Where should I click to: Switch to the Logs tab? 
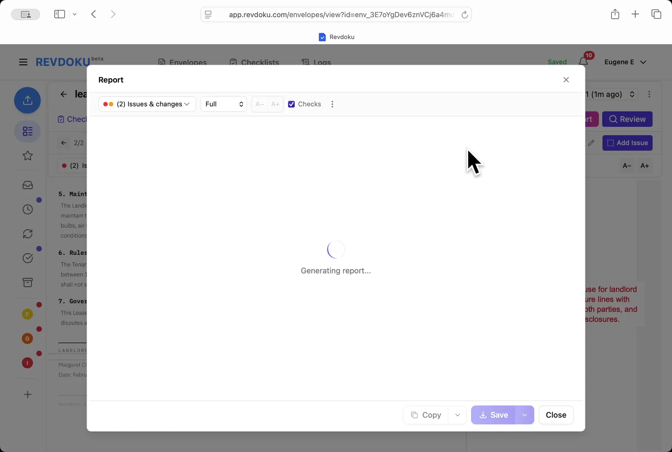pyautogui.click(x=317, y=62)
